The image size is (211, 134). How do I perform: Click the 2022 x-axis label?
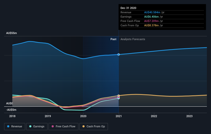pos(154,116)
